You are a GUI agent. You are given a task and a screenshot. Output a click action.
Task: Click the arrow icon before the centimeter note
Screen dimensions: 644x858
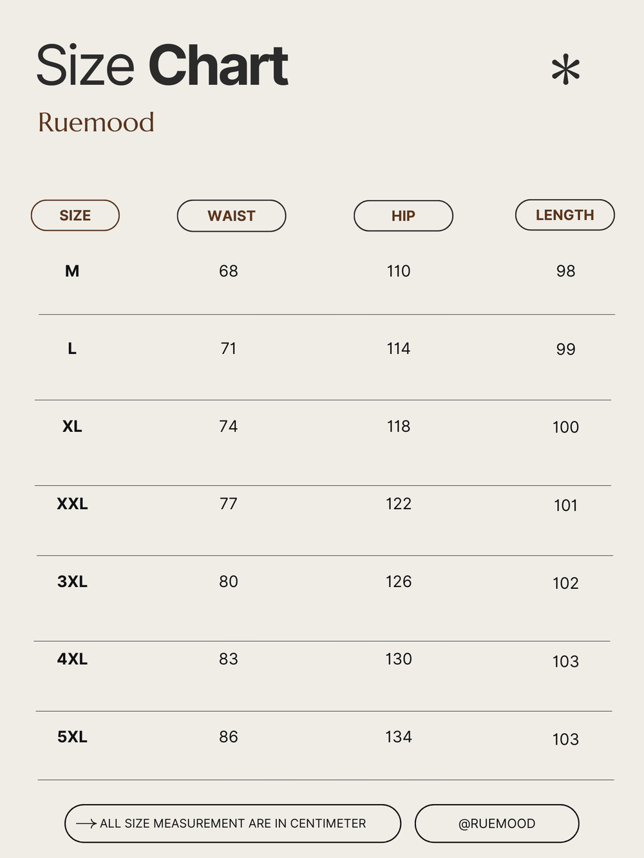click(86, 823)
